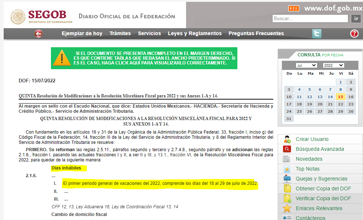Open Verificar Copia del DOF link

323,199
